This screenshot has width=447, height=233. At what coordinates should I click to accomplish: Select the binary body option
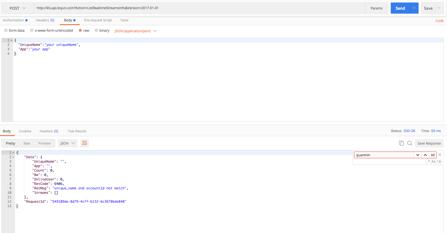click(96, 31)
